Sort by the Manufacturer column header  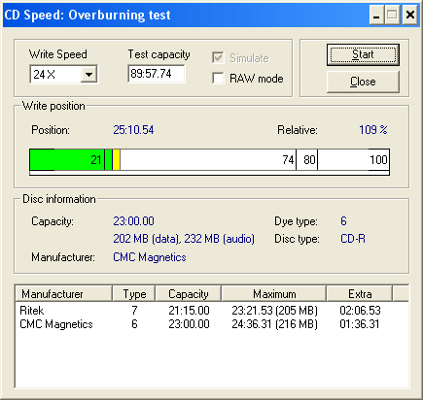63,294
